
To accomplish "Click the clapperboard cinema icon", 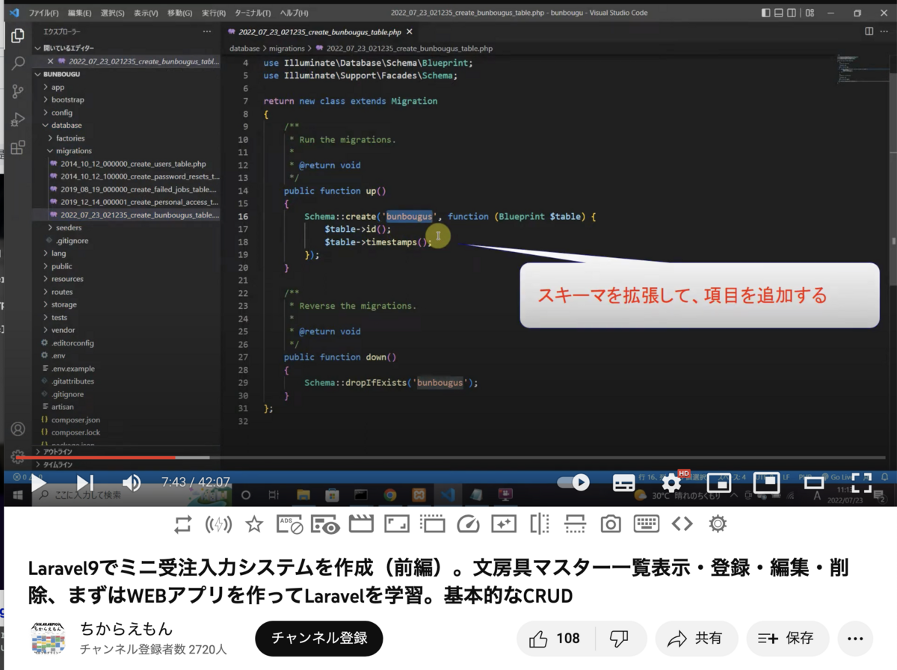I will pos(361,525).
